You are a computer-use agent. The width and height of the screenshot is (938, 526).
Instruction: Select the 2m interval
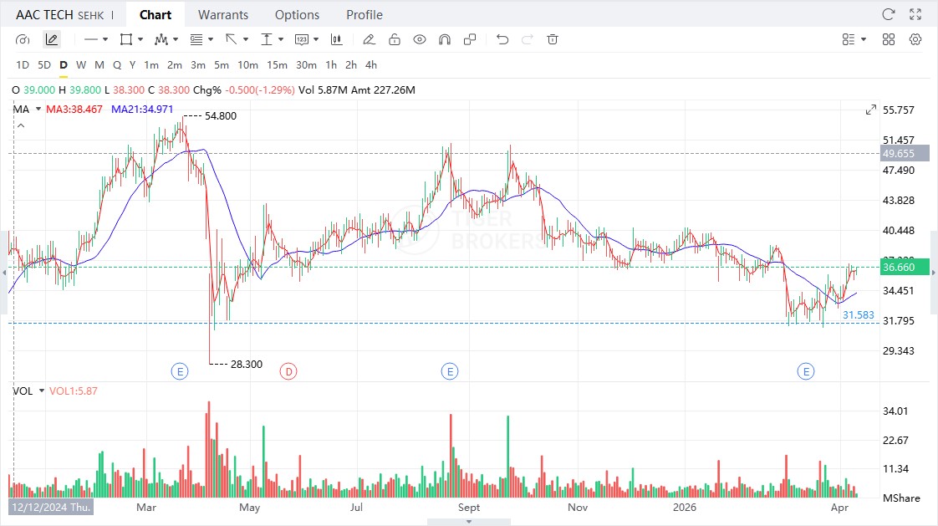175,64
